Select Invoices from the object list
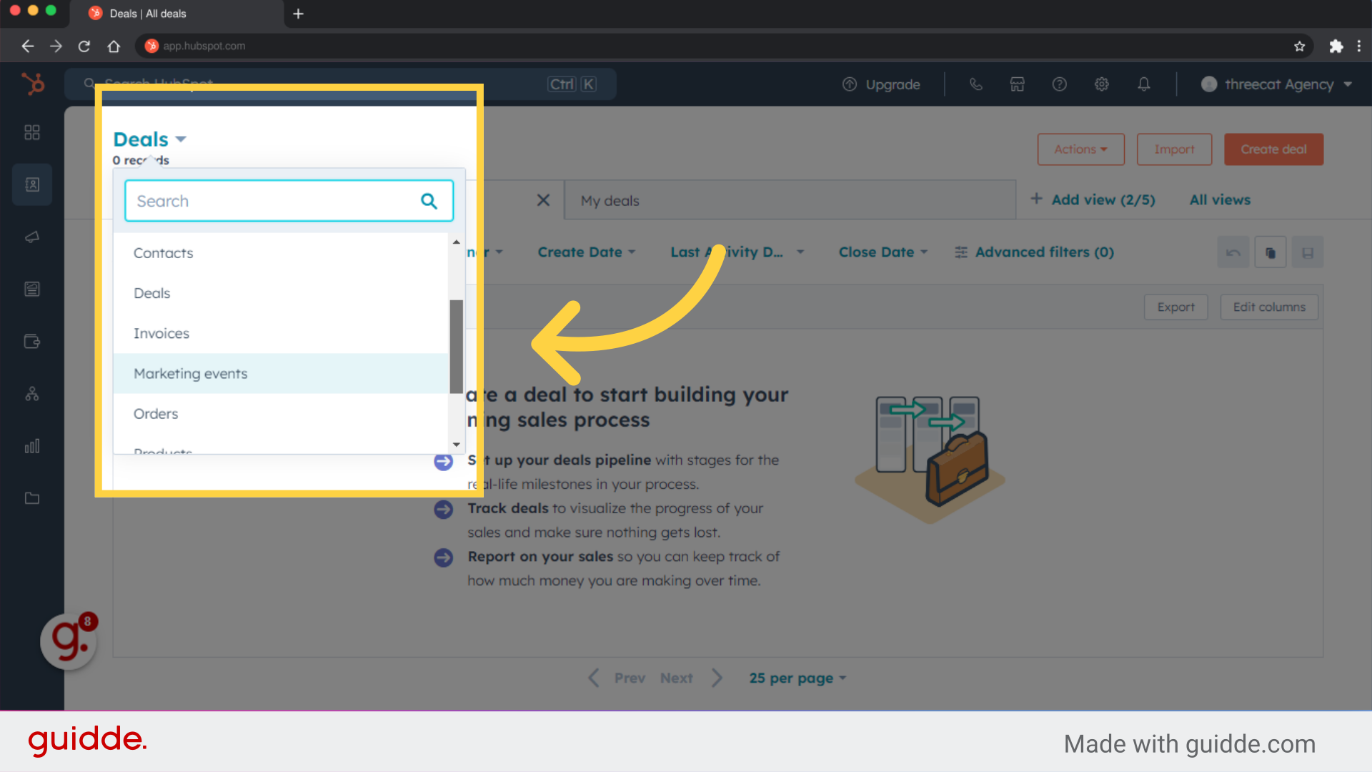Screen dimensions: 1372x772 tap(280, 333)
